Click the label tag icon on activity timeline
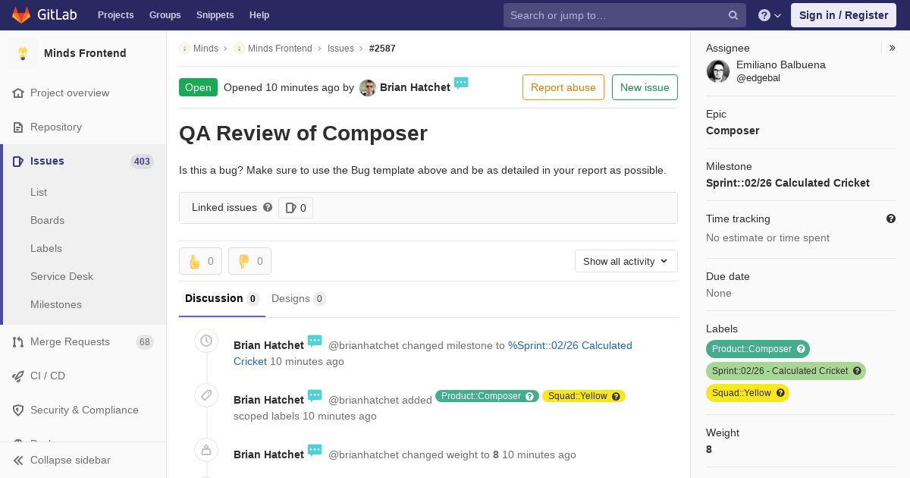The image size is (910, 478). coord(206,395)
